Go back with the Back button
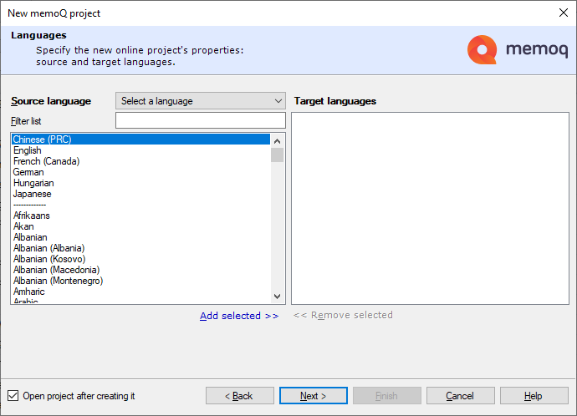 tap(240, 396)
